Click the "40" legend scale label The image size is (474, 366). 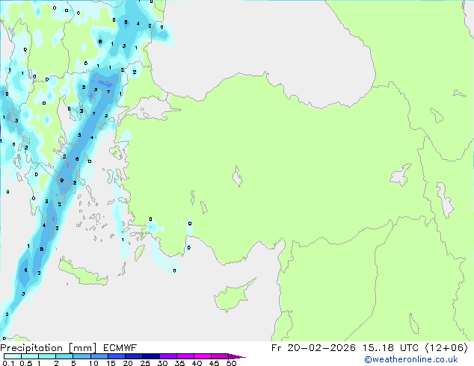pos(197,363)
